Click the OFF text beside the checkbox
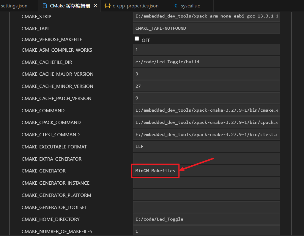 146,40
